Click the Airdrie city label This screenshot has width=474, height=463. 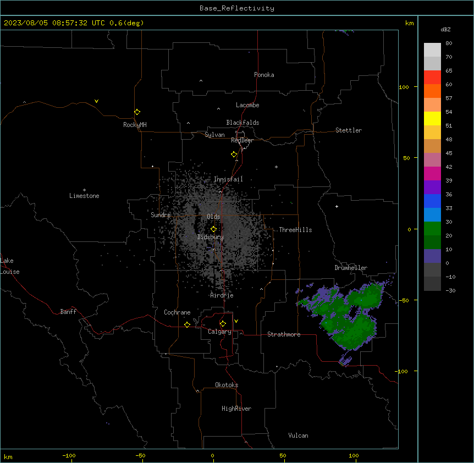coord(222,295)
